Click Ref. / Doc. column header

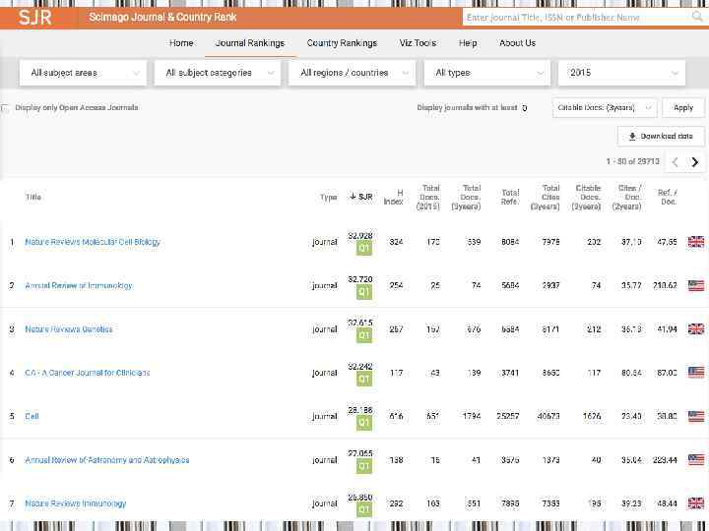pos(668,197)
